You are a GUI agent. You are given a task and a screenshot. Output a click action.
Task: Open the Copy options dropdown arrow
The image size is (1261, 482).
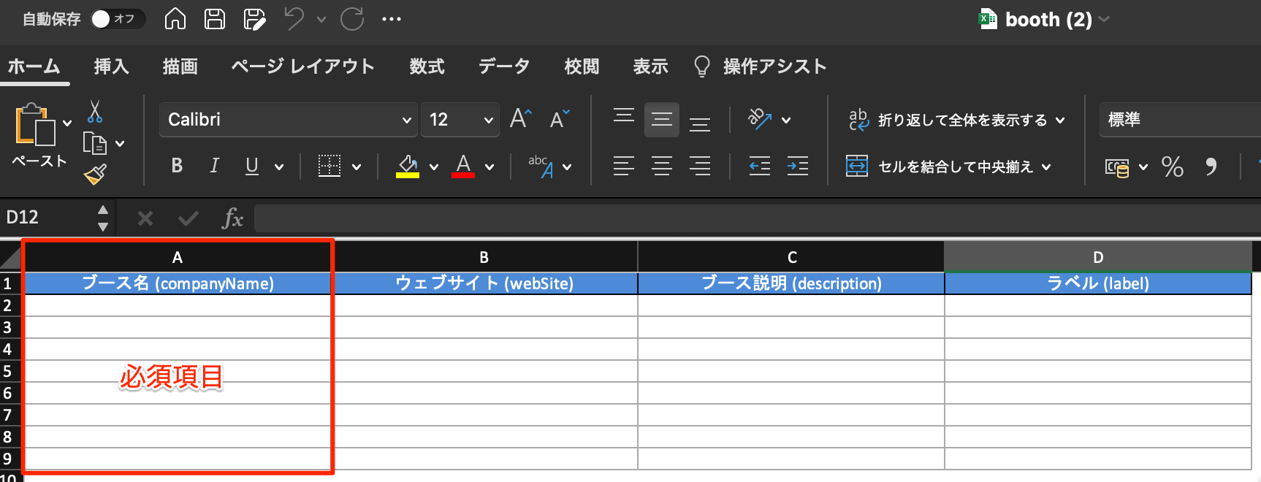[120, 144]
